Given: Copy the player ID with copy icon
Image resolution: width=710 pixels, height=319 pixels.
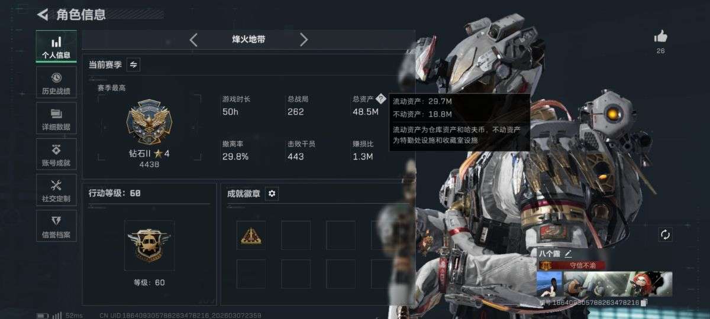Looking at the screenshot, I should [644, 302].
